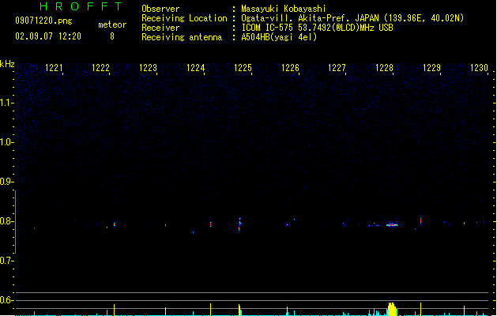The image size is (497, 316).
Task: Select the meteor count value 8
Action: (112, 36)
